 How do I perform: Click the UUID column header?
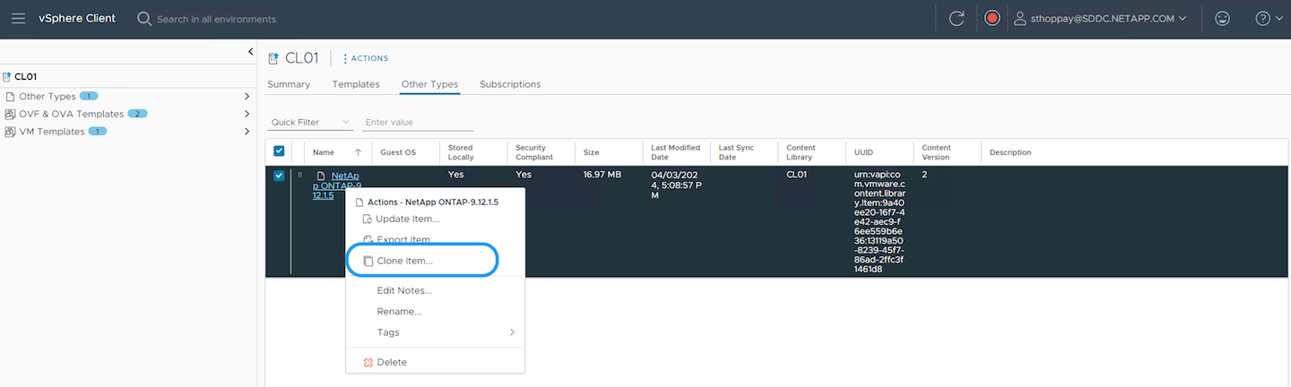863,152
